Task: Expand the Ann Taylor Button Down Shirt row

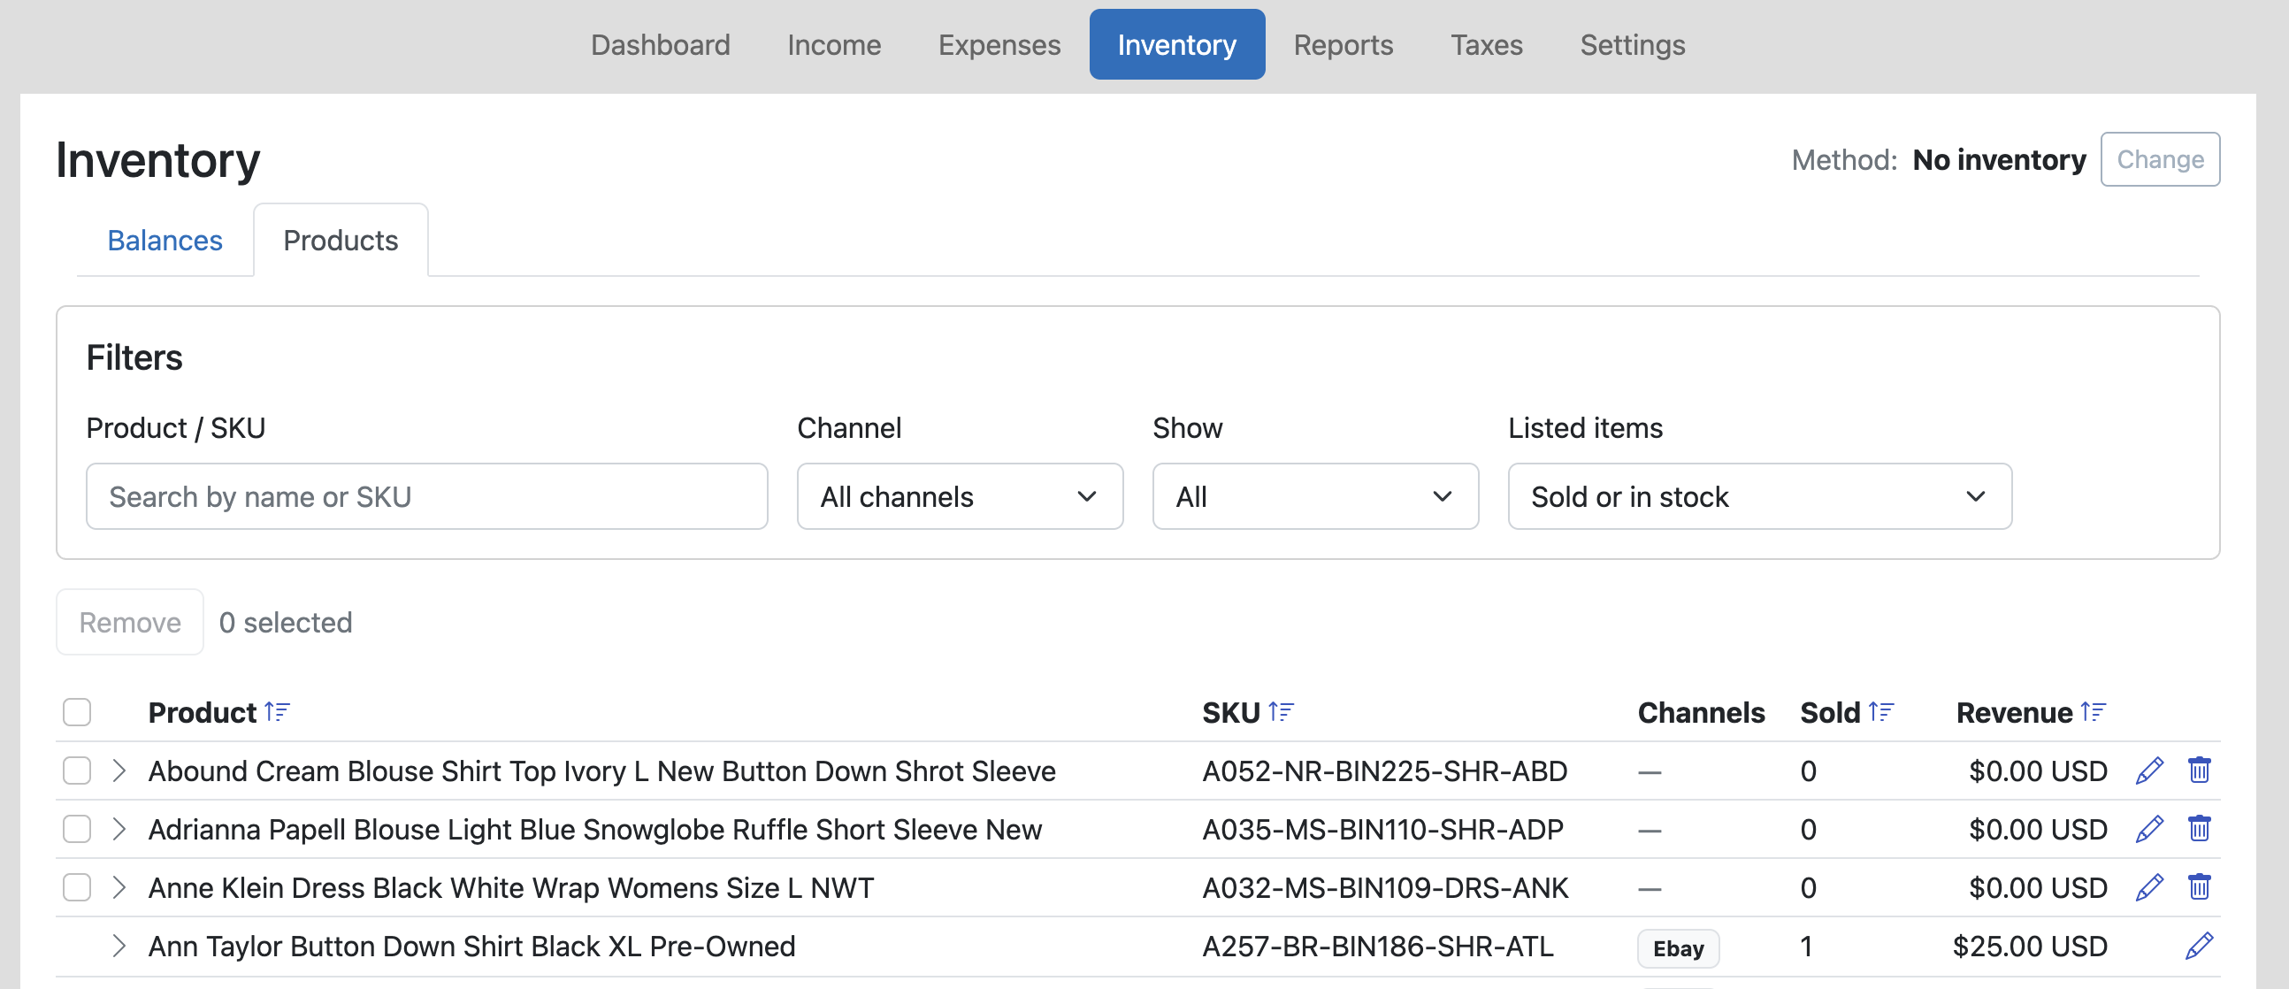Action: (119, 946)
